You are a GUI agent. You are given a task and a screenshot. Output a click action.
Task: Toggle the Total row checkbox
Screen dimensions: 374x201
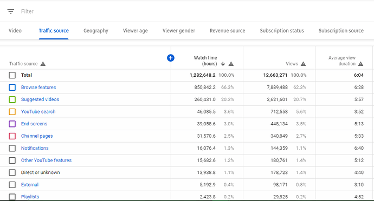point(12,75)
